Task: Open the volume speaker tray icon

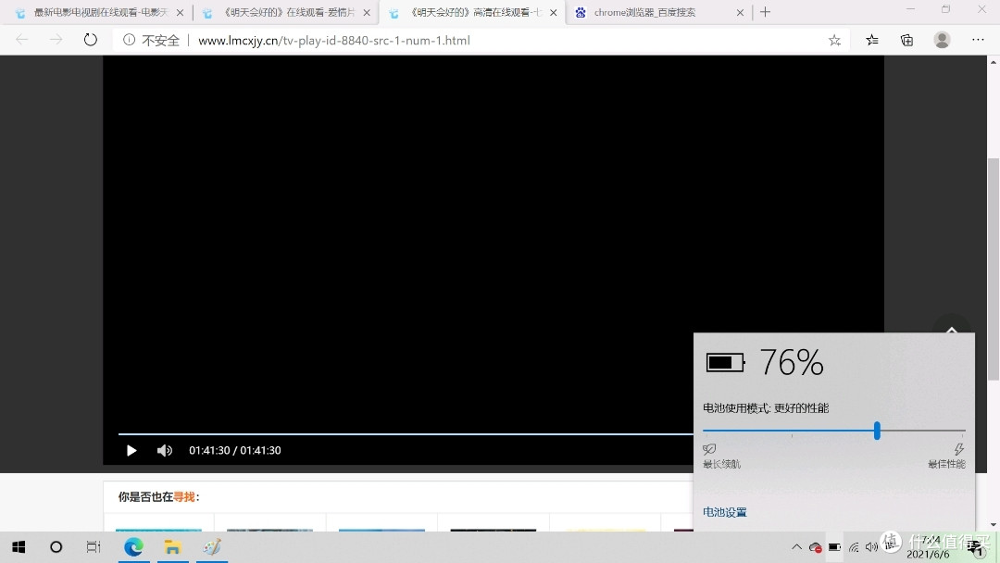Action: coord(871,547)
